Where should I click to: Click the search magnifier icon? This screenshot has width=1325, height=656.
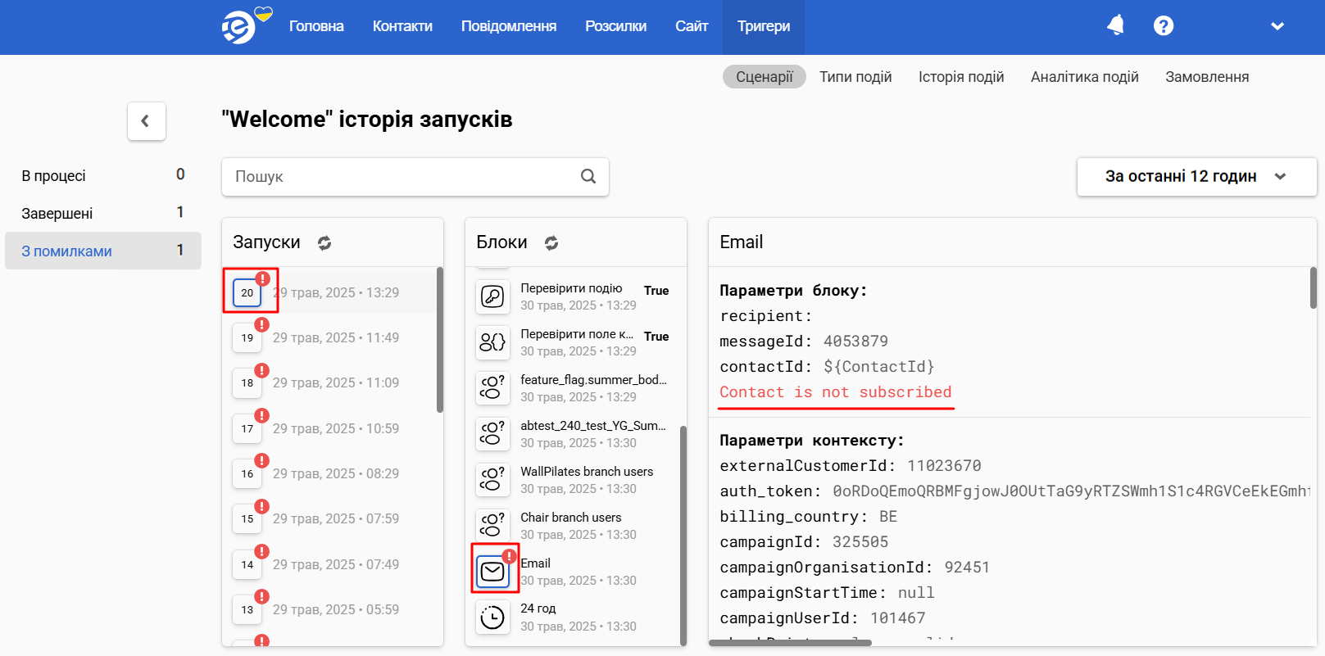click(588, 176)
